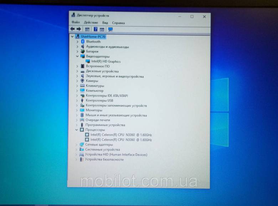278x206 pixels.
Task: Collapse the Видеоадаптеры category
Action: pos(77,56)
